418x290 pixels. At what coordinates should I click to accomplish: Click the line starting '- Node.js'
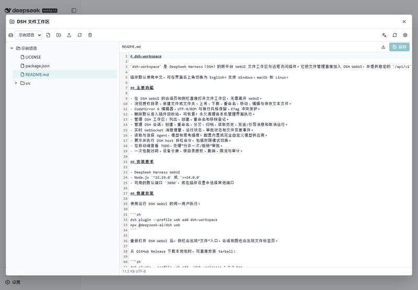coord(165,178)
